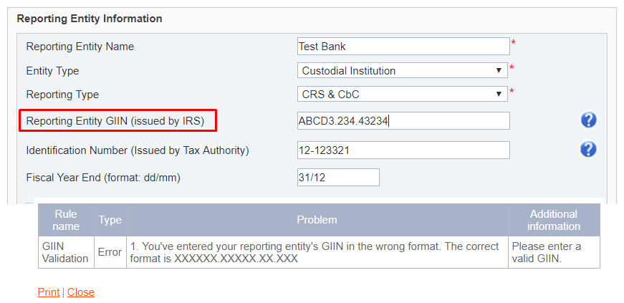Click the "Reporting Entity Information" section heading
This screenshot has height=303, width=624.
coord(90,19)
